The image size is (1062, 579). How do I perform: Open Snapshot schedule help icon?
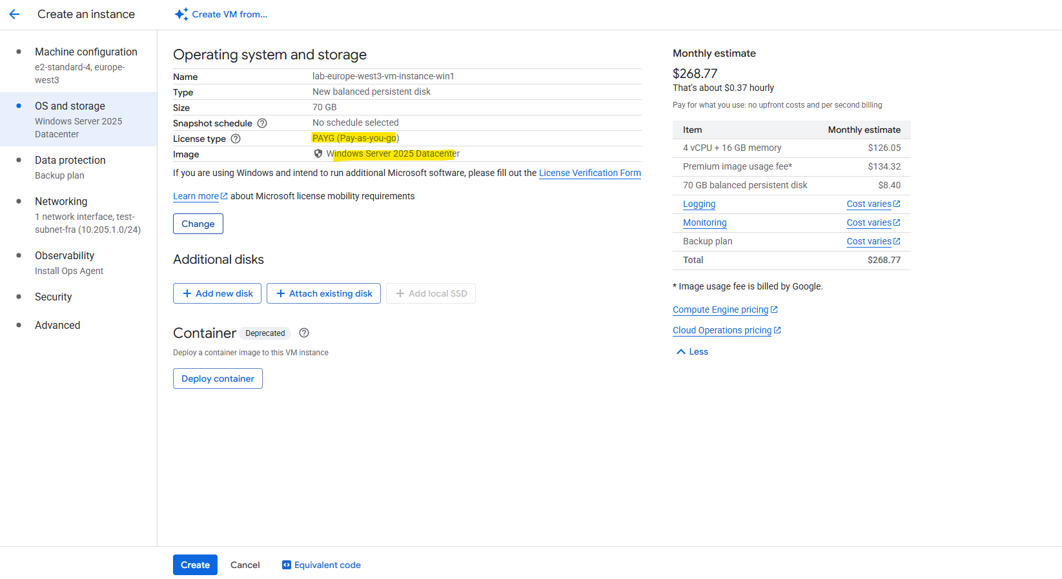(262, 123)
